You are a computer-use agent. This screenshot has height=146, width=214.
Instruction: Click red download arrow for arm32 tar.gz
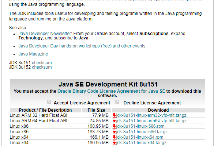point(114,115)
